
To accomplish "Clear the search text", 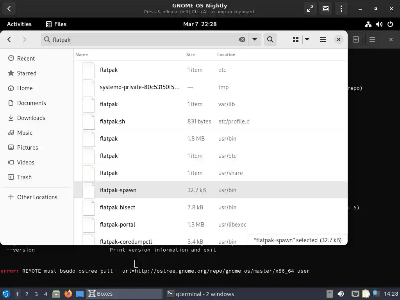I will pos(241,39).
